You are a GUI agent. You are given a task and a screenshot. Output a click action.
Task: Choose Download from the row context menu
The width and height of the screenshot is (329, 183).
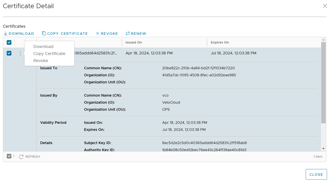tap(43, 47)
